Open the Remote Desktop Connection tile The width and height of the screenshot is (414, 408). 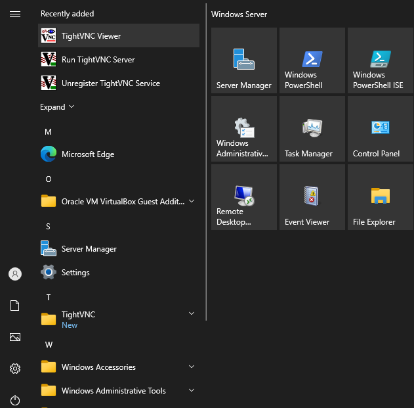pyautogui.click(x=244, y=197)
